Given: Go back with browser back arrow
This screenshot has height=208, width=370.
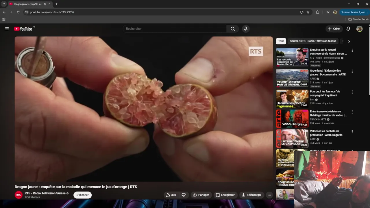Looking at the screenshot, I should tap(4, 12).
